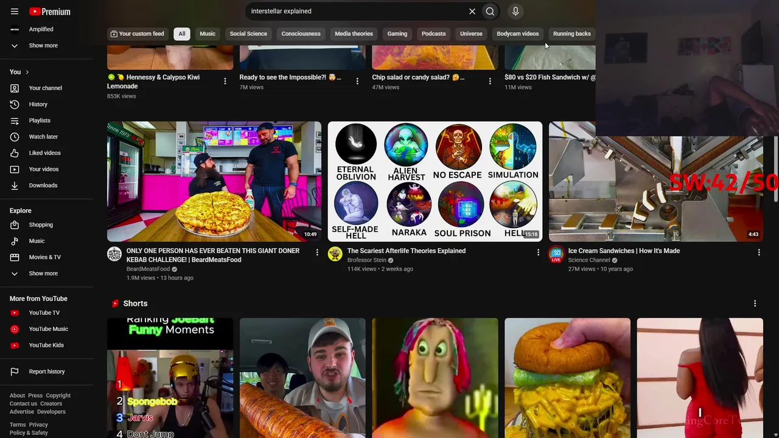Open the Creators footer link
The image size is (779, 438).
click(51, 403)
